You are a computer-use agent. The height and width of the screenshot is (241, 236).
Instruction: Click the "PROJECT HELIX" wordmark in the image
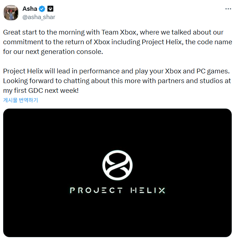tap(117, 190)
